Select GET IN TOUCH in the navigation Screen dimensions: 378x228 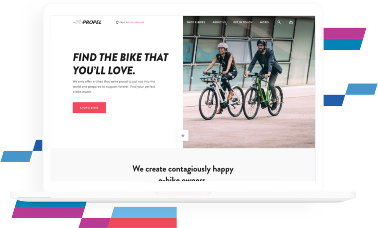(x=243, y=22)
